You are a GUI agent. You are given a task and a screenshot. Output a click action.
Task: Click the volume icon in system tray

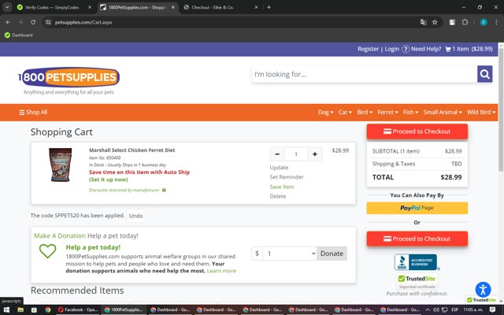tap(436, 309)
